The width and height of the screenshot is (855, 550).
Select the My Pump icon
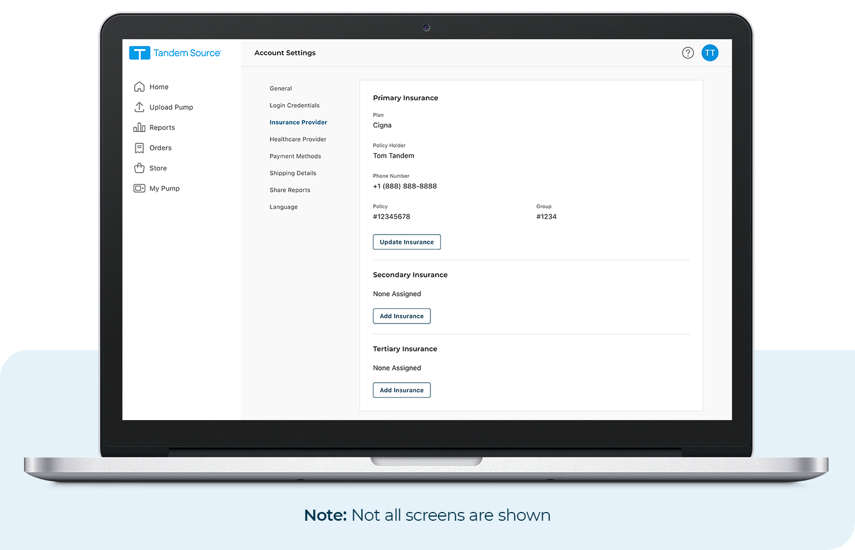click(x=141, y=188)
